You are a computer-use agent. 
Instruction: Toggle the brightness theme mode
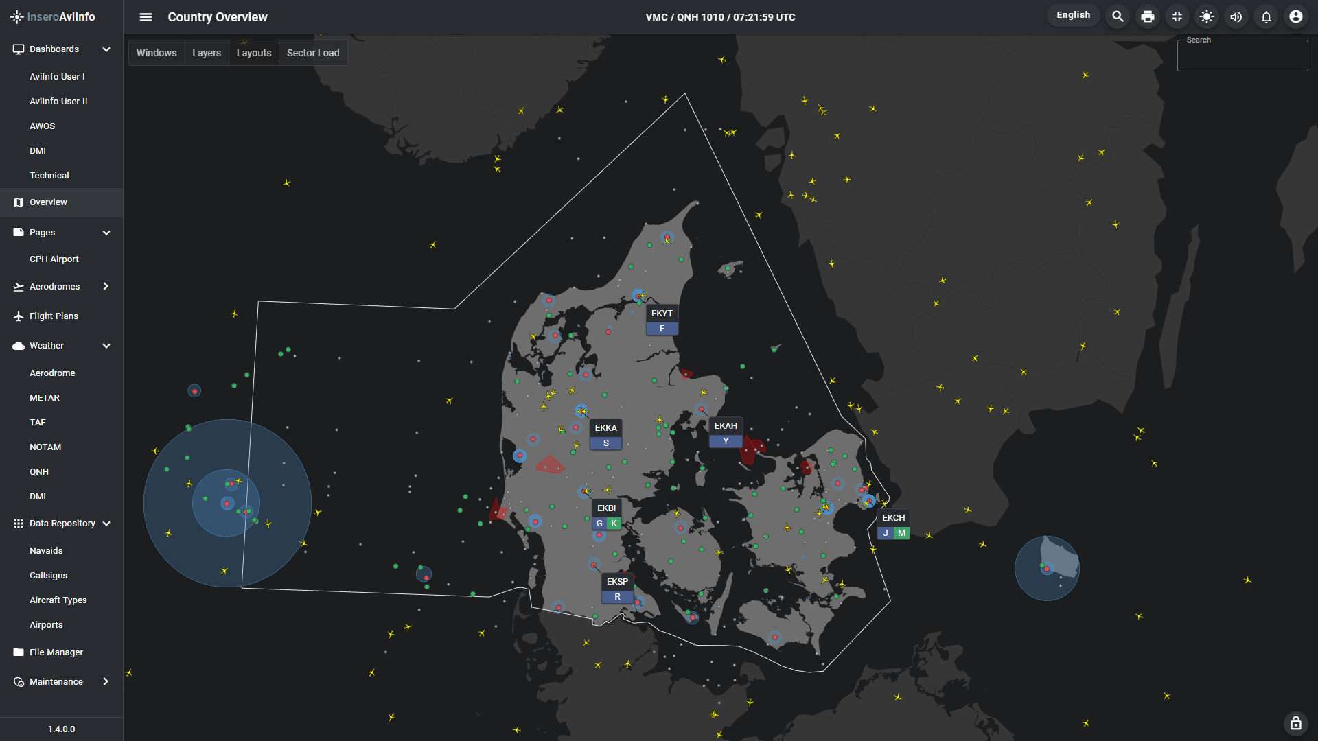[x=1207, y=16]
